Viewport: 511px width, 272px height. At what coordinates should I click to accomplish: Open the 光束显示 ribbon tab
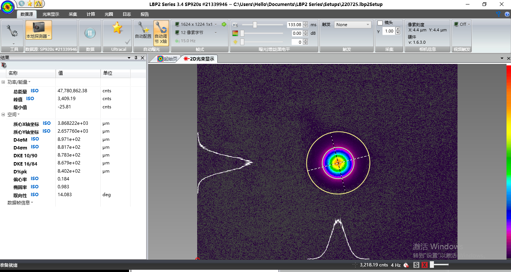point(51,14)
